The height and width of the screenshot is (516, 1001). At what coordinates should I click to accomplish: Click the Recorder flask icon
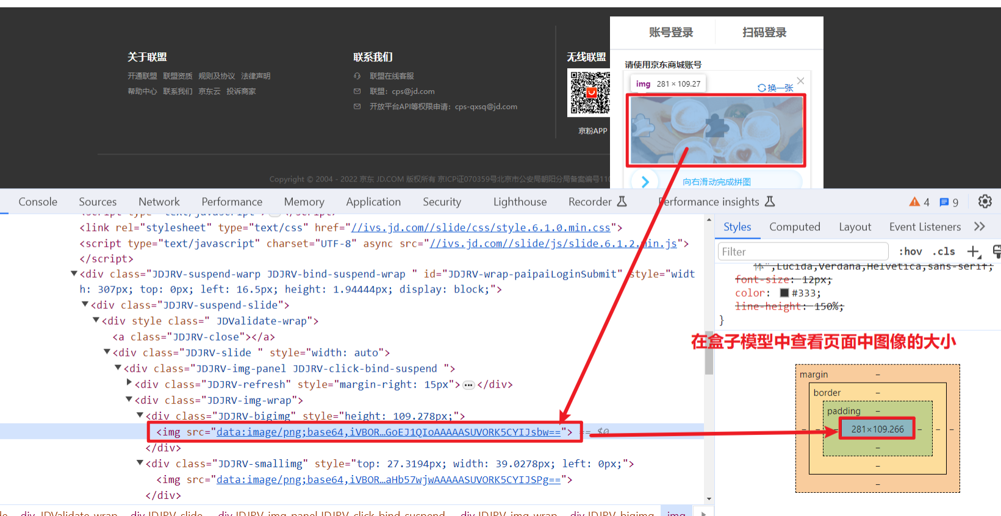pyautogui.click(x=622, y=201)
